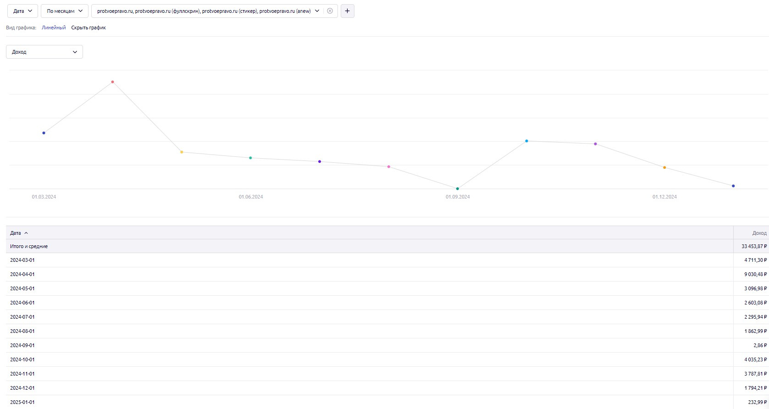Select the 2024-07-01 table row date
Image resolution: width=769 pixels, height=409 pixels.
pyautogui.click(x=22, y=317)
